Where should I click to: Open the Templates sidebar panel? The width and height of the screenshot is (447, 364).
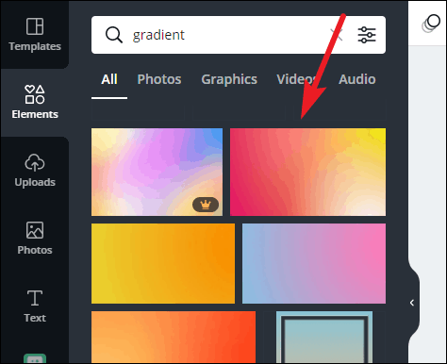tap(35, 35)
